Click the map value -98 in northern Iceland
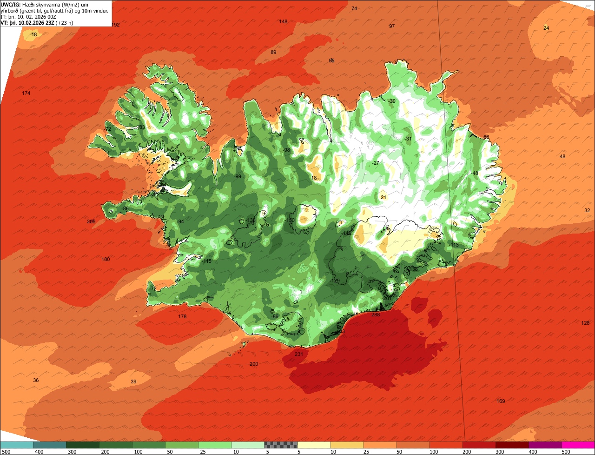The image size is (595, 455). pos(286,150)
